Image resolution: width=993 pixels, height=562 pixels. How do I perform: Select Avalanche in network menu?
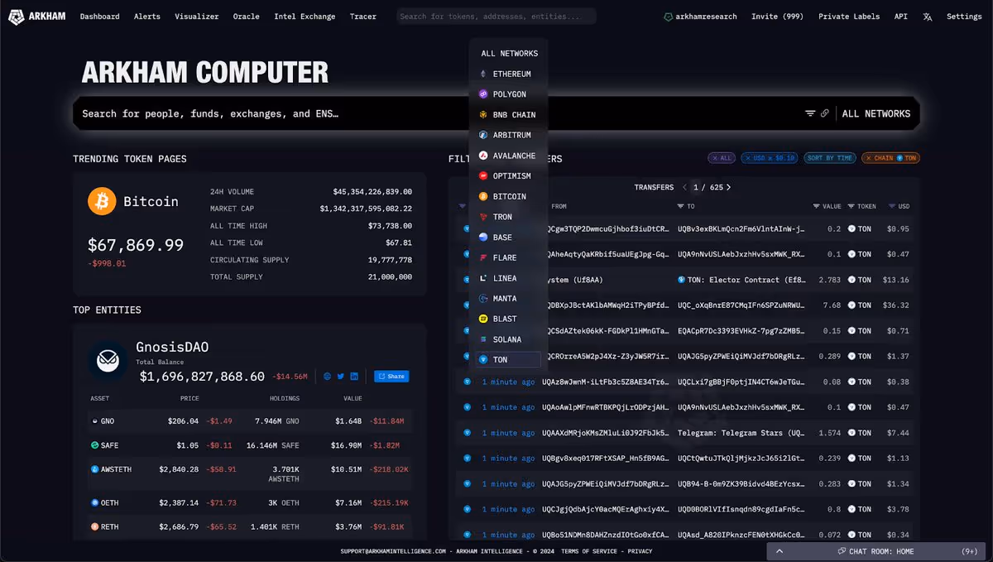(509, 156)
